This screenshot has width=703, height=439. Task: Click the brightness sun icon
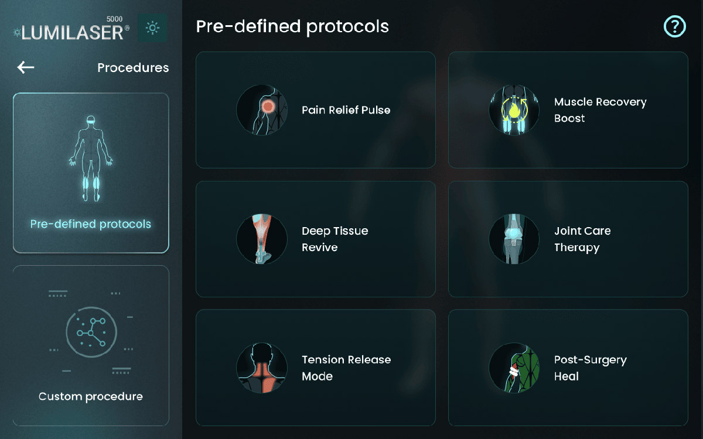[x=152, y=28]
